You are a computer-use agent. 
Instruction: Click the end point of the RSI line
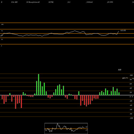click(119, 31)
